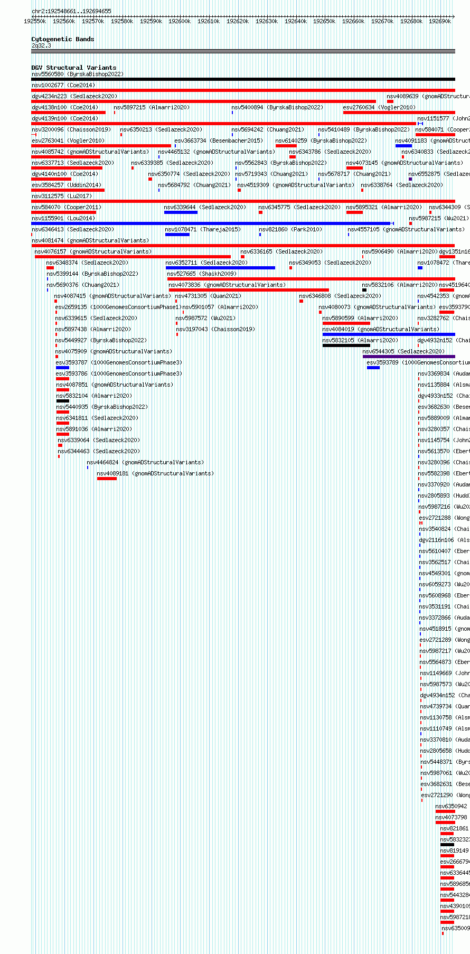This screenshot has width=470, height=954.
Task: Open nsv4076157 gnomAD variant label
Action: tap(93, 251)
